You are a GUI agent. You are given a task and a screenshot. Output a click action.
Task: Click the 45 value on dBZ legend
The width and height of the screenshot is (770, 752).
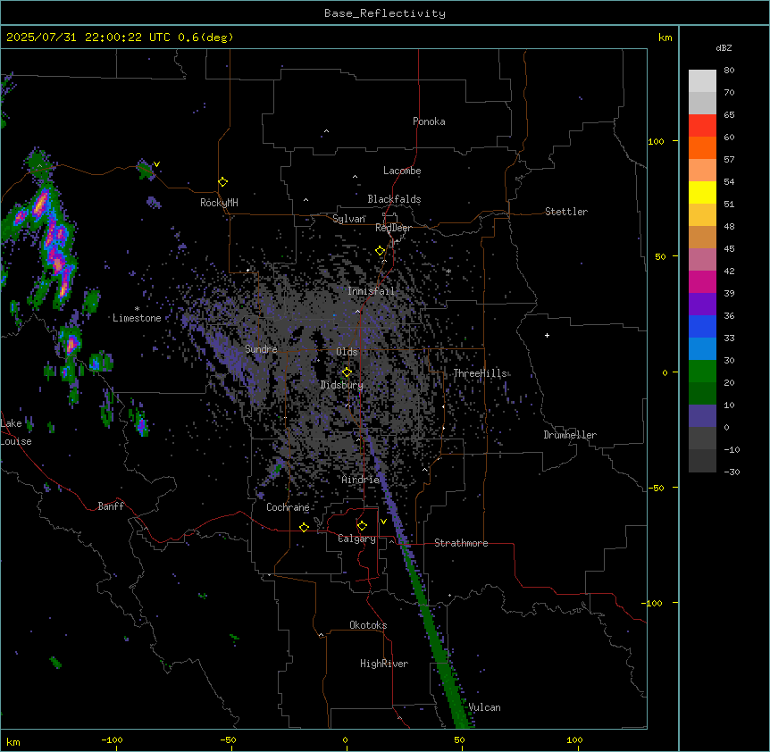click(x=729, y=249)
